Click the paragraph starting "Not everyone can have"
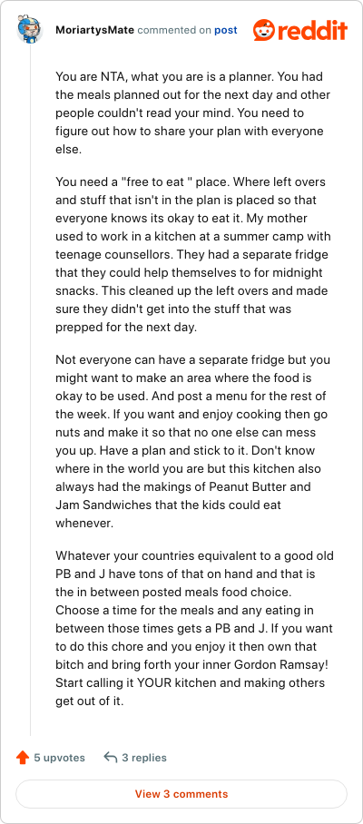The width and height of the screenshot is (363, 824). [x=193, y=441]
